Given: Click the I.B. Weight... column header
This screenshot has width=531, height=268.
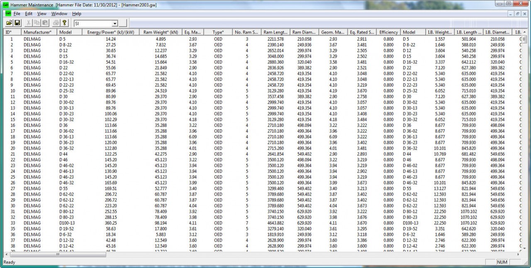Looking at the screenshot, I should (x=440, y=32).
